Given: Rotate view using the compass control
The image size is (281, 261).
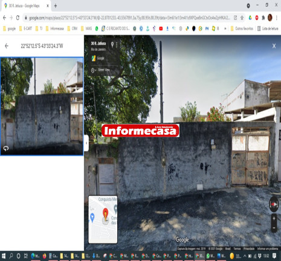Looking at the screenshot, I should point(274,204).
